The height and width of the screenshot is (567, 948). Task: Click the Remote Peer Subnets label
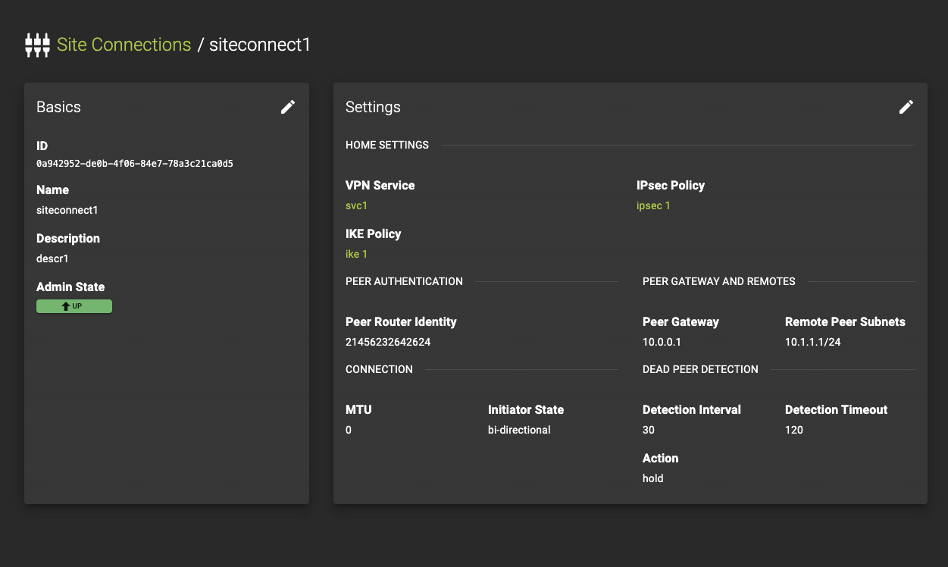pyautogui.click(x=845, y=321)
